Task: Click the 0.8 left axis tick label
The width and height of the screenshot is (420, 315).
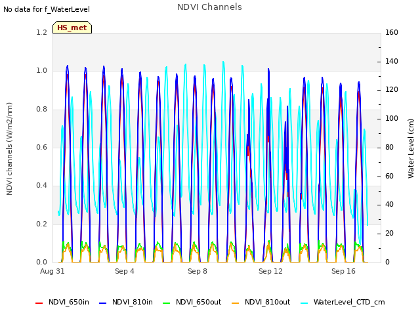Action: [x=41, y=110]
